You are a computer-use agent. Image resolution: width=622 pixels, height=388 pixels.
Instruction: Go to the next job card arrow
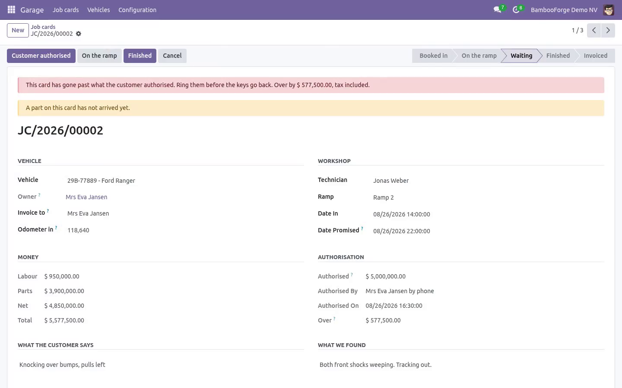(608, 30)
